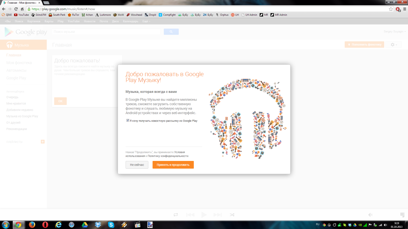
Task: Open the 4chan bookmark
Action: coord(87,15)
